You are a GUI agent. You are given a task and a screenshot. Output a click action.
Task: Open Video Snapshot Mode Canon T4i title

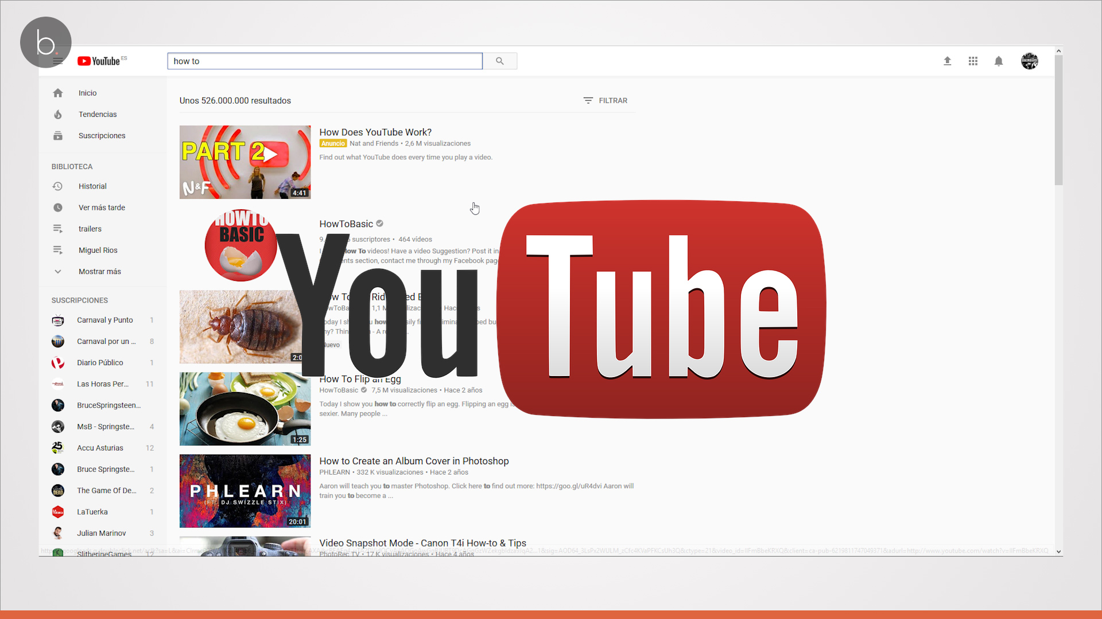click(x=422, y=543)
